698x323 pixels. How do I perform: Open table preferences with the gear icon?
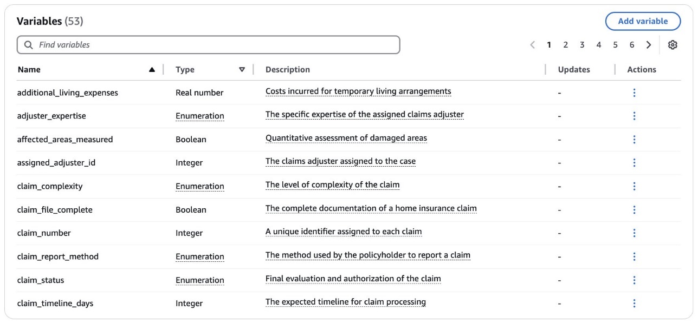(673, 44)
